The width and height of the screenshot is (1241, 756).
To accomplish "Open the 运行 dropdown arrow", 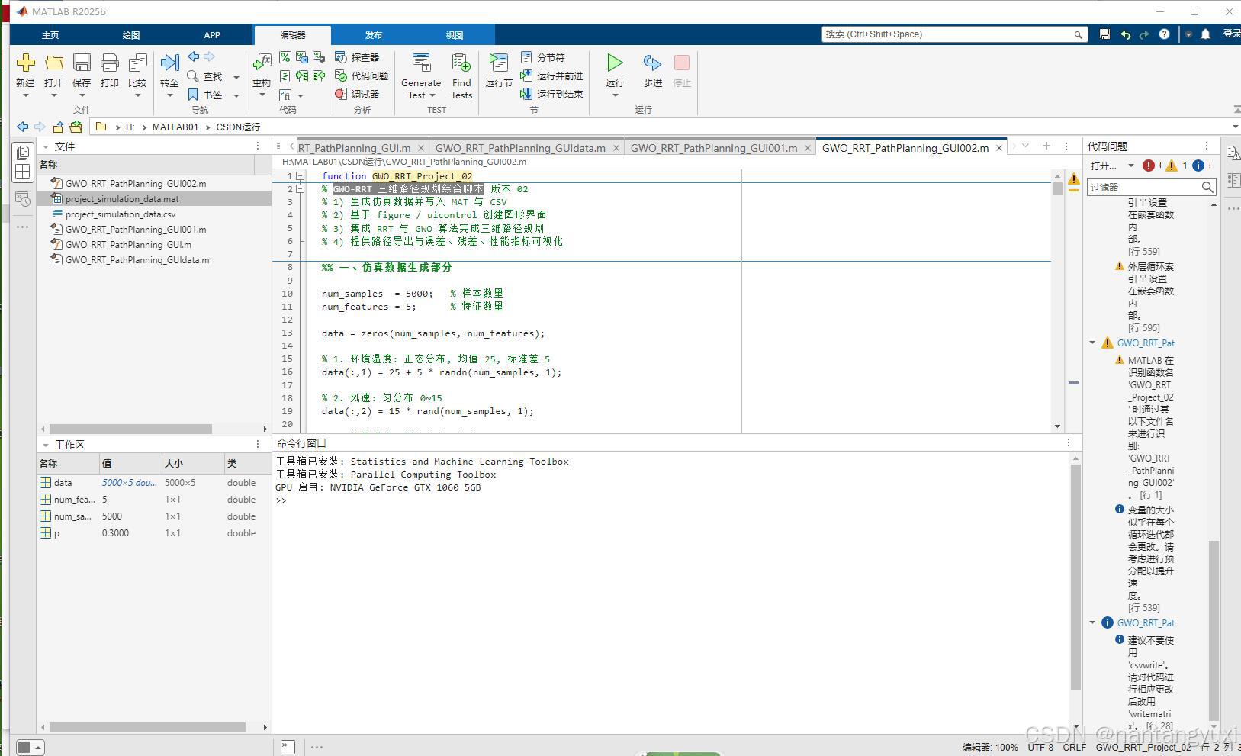I will click(615, 95).
